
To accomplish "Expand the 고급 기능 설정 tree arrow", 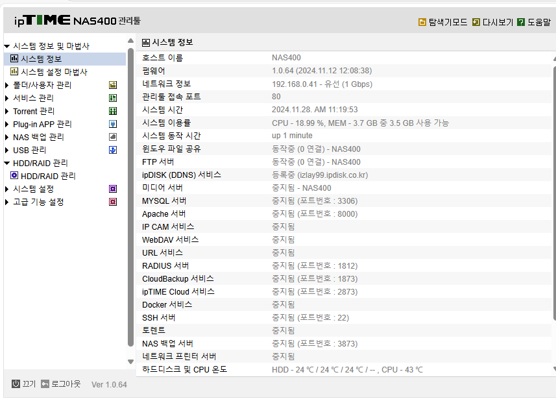I will tap(6, 202).
